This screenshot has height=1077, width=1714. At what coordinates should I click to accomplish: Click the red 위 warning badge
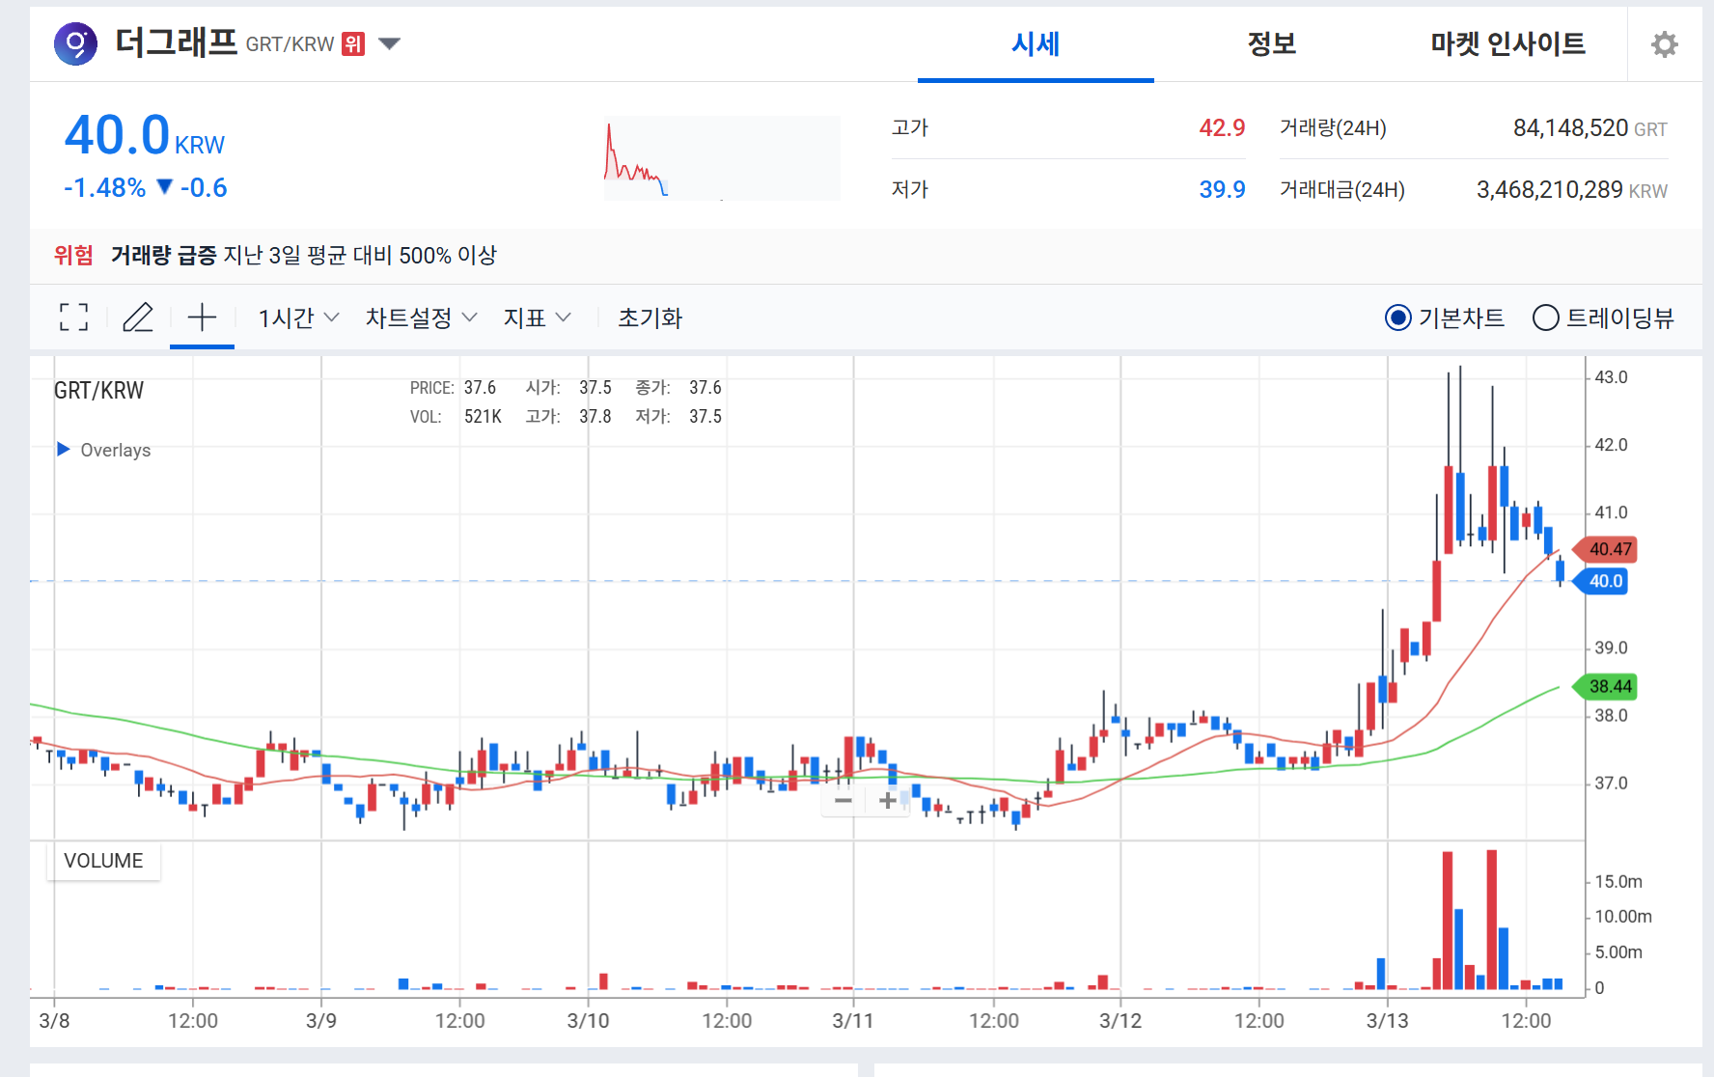point(353,44)
